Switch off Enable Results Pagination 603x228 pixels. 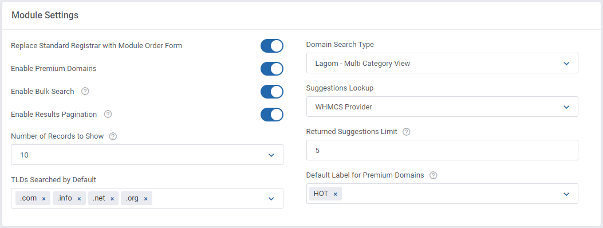coord(272,115)
